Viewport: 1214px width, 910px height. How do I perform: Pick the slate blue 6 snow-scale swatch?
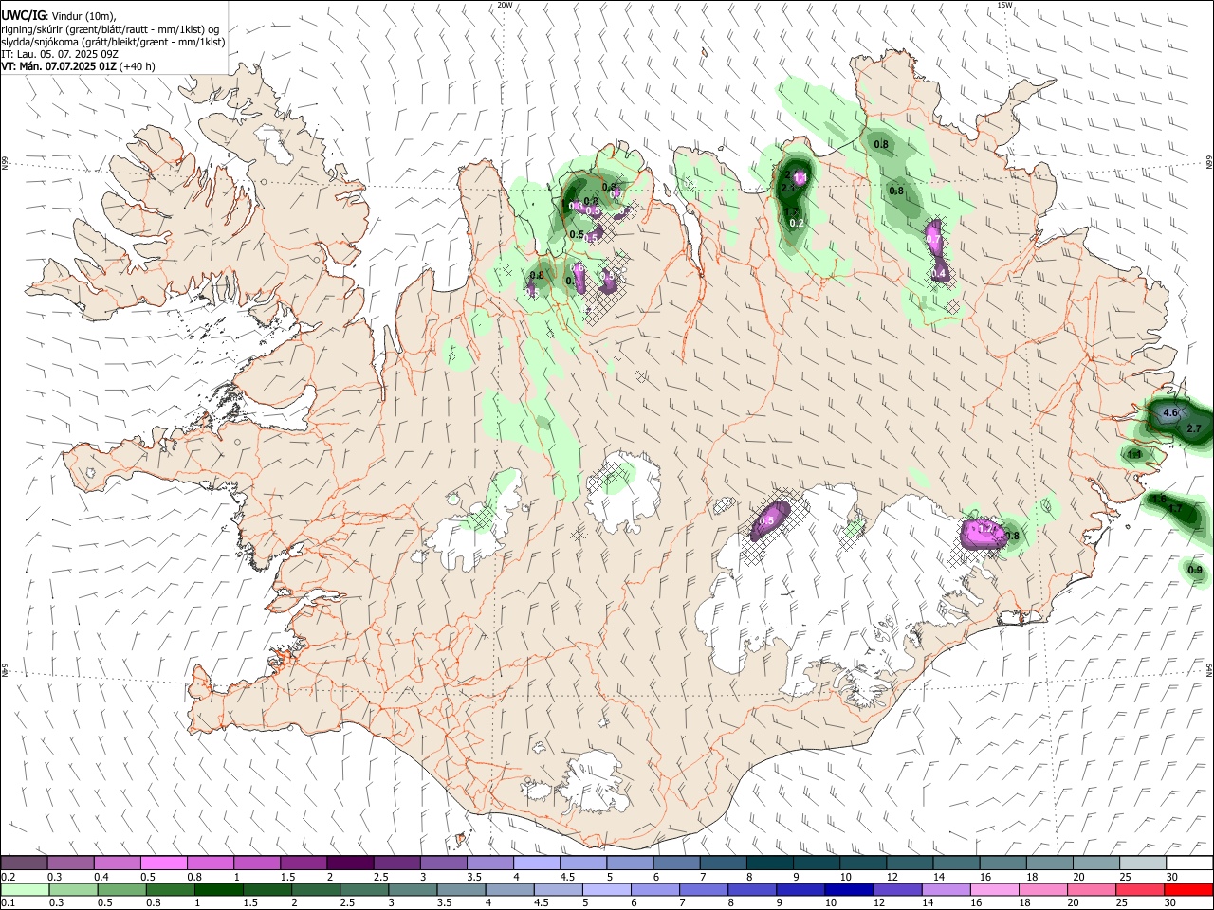click(676, 864)
